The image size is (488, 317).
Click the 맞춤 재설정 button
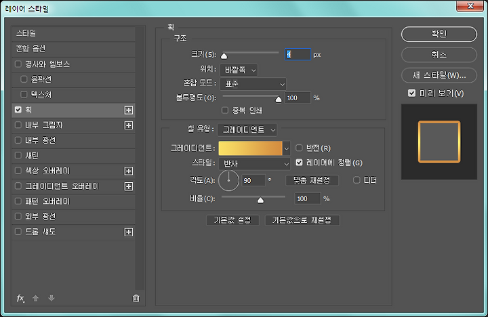(x=312, y=180)
